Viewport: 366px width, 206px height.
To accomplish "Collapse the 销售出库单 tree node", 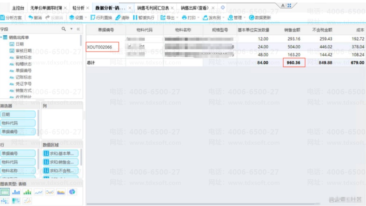I will (x=1, y=37).
